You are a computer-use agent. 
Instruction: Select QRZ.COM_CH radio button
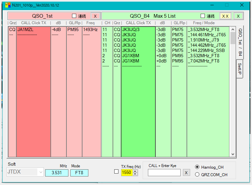(x=197, y=175)
